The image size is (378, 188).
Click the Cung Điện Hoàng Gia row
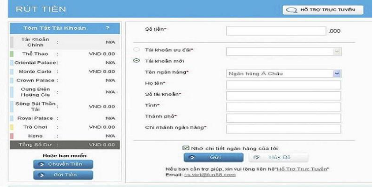[65, 92]
